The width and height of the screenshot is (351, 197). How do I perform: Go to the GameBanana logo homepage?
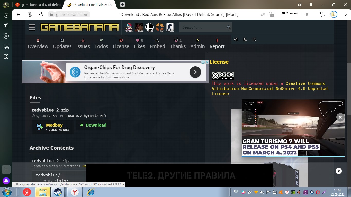80,27
